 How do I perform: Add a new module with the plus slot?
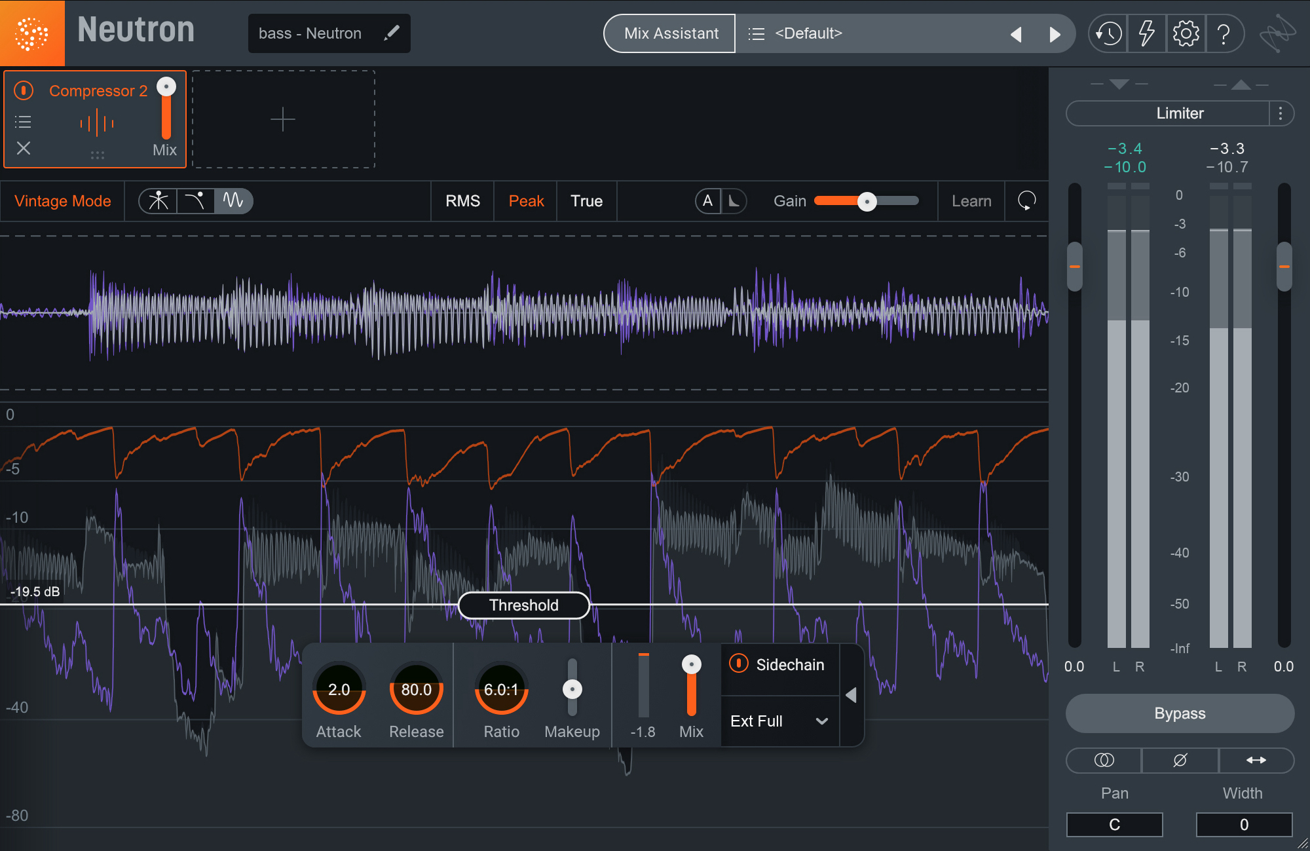283,119
